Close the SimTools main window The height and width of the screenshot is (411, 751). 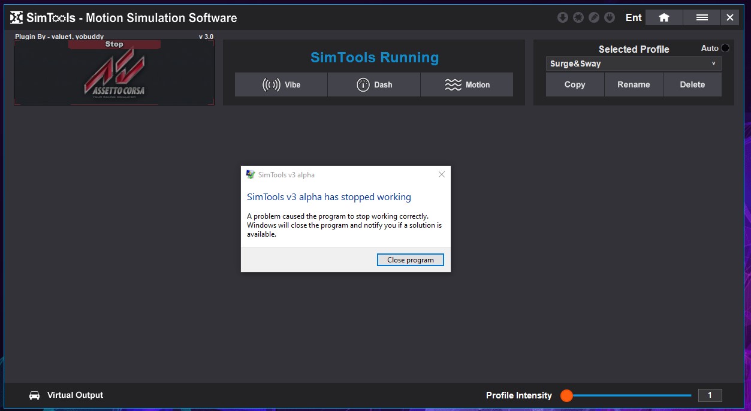click(x=730, y=17)
